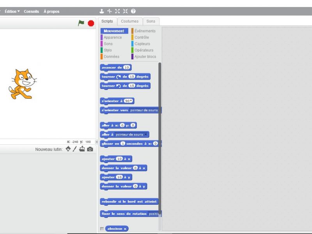Select the Ajouter blocs category
The image size is (312, 234).
(144, 56)
